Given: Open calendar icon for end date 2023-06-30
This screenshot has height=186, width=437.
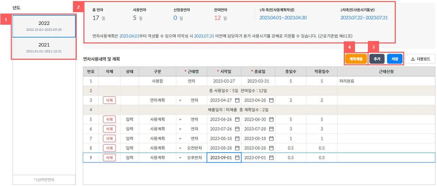Looking at the screenshot, I should (x=271, y=119).
